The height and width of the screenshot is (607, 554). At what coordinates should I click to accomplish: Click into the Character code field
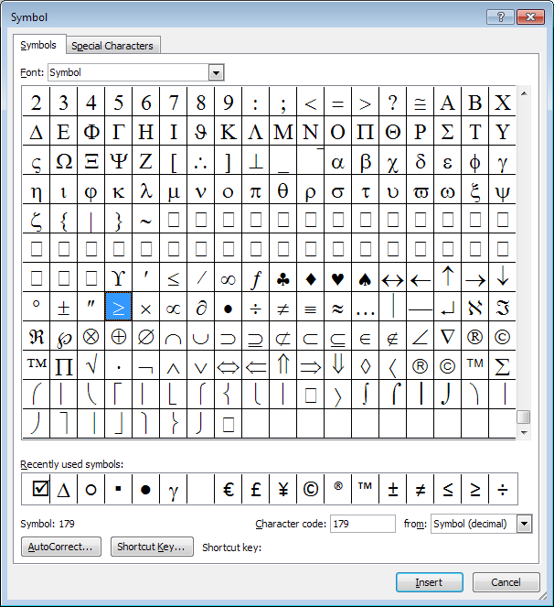coord(363,524)
